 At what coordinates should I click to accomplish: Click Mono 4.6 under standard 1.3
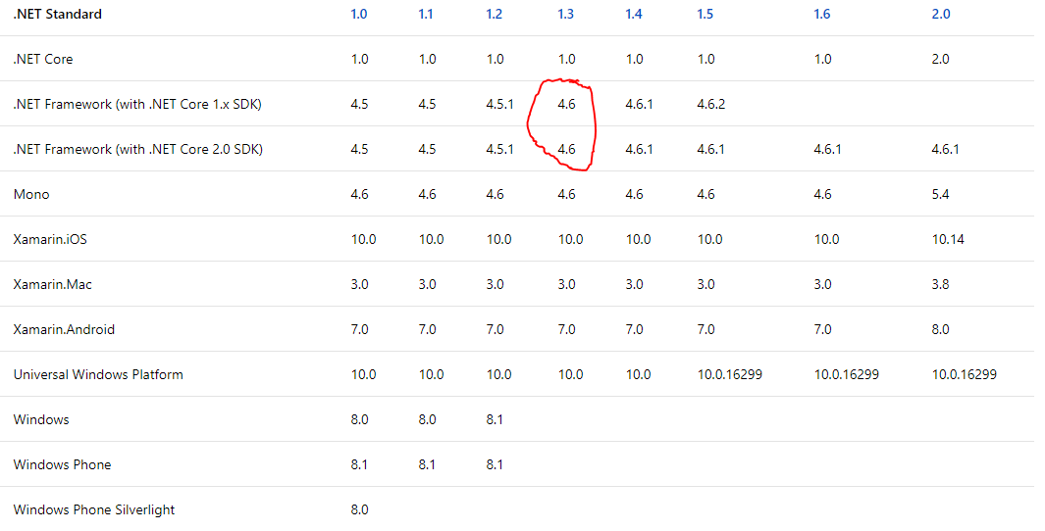(x=566, y=194)
